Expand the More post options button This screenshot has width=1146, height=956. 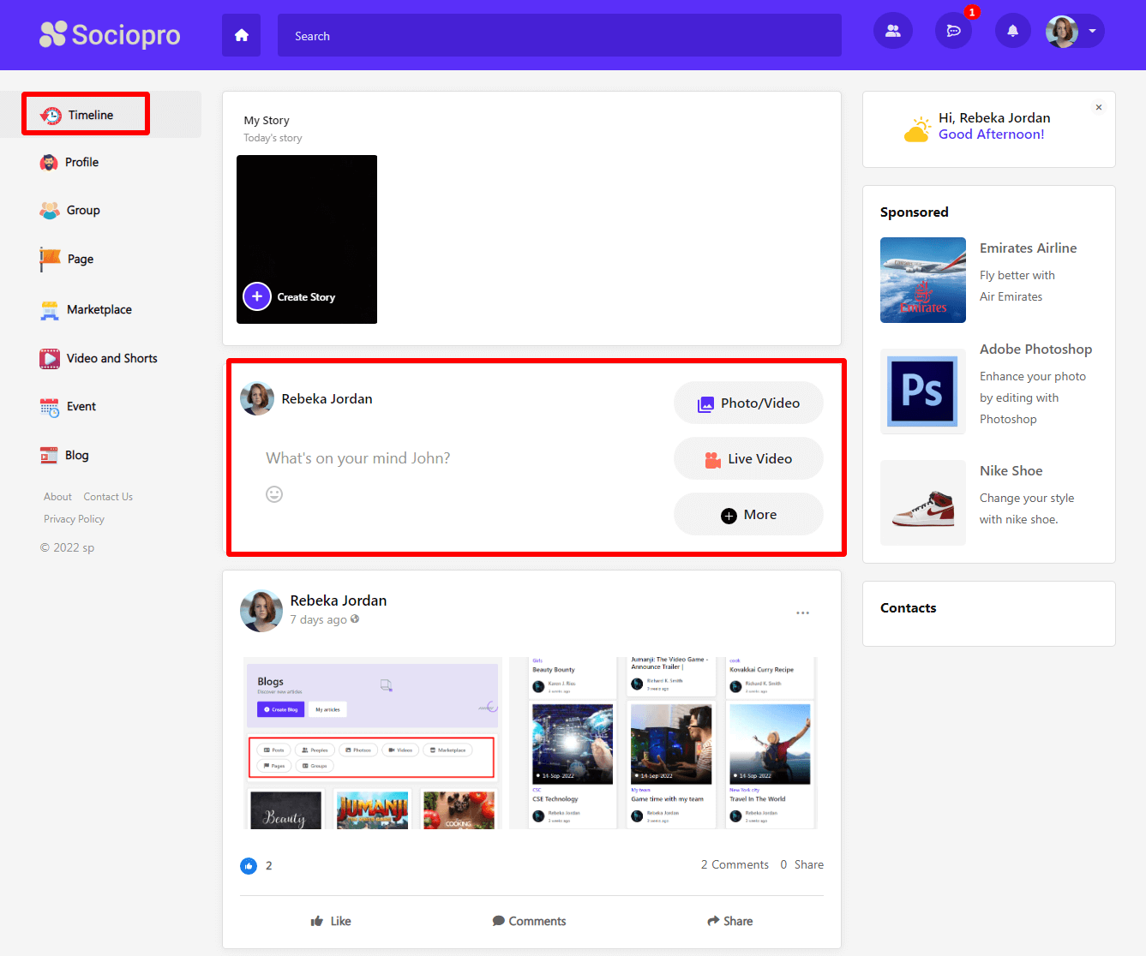click(748, 515)
